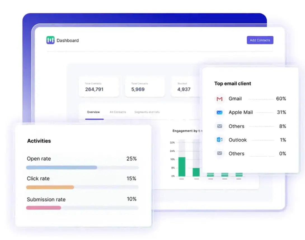This screenshot has width=305, height=240.
Task: Click the envelope icon for Others at 0%
Action: [220, 153]
